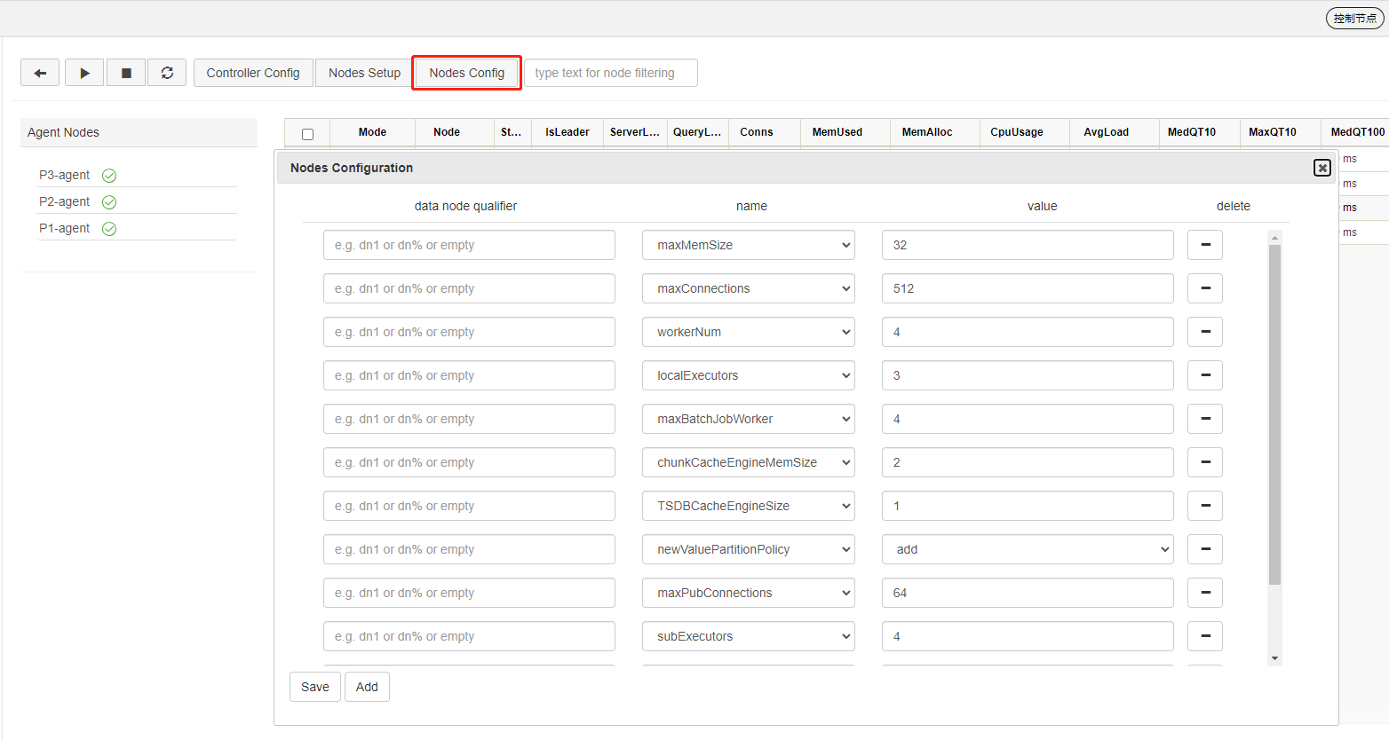Click the Save button

[314, 687]
